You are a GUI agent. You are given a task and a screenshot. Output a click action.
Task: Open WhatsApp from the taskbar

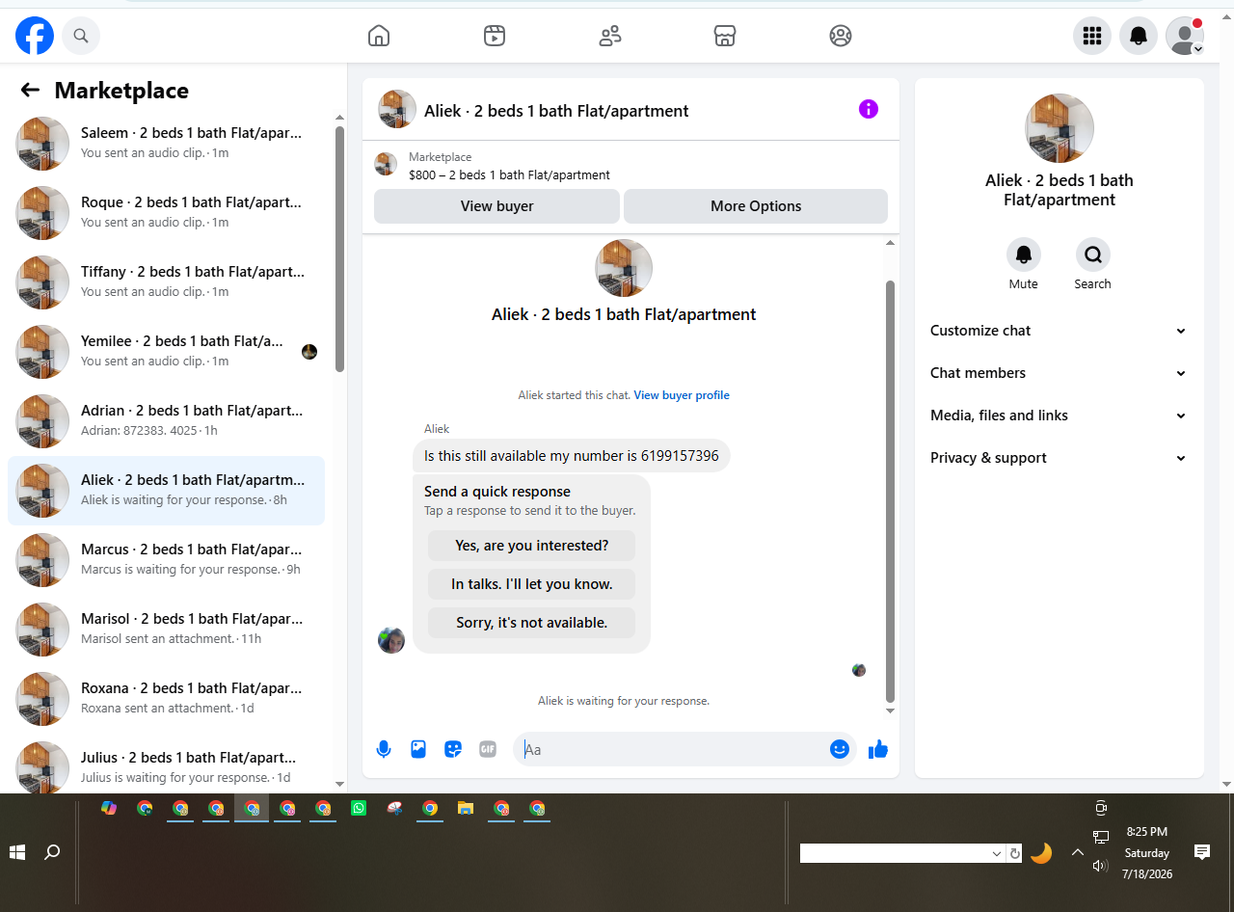coord(359,808)
